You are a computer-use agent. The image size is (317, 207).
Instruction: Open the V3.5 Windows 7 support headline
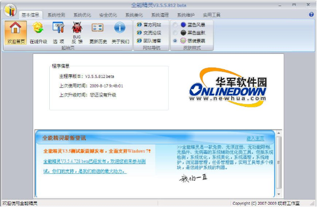tap(97, 151)
